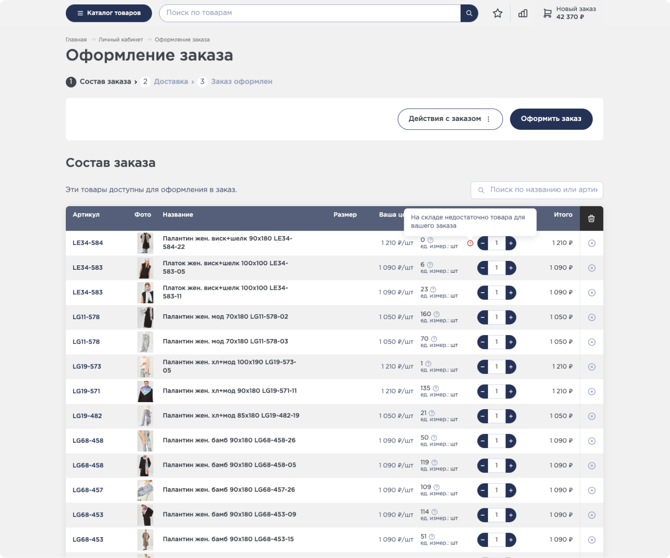
Task: Open the Действия с заказом dropdown
Action: pyautogui.click(x=450, y=119)
